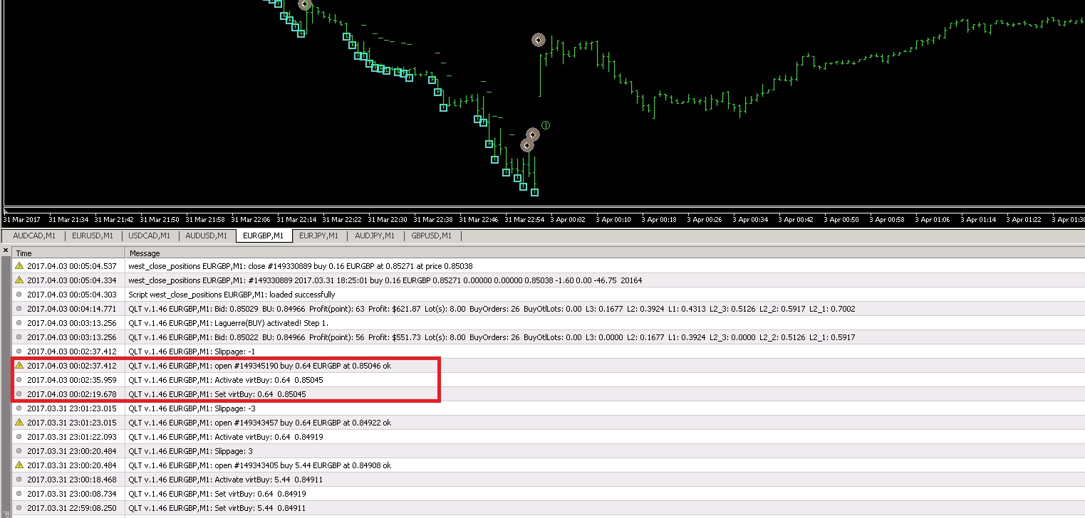Click info dot icon of Script loaded row
The image size is (1085, 518).
(x=19, y=294)
